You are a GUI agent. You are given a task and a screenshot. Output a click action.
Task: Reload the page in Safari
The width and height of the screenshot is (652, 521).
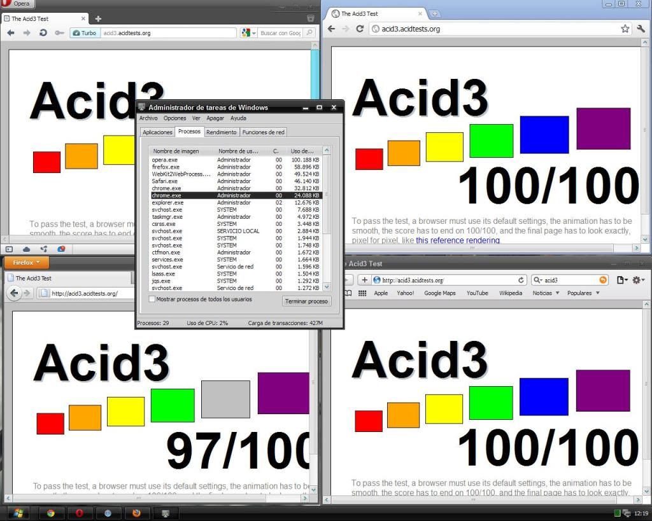click(521, 280)
